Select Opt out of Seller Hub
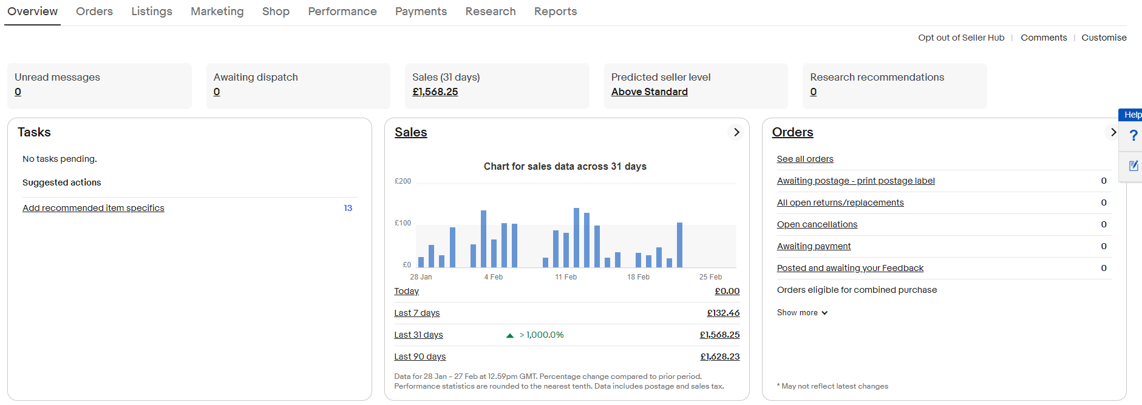 960,38
